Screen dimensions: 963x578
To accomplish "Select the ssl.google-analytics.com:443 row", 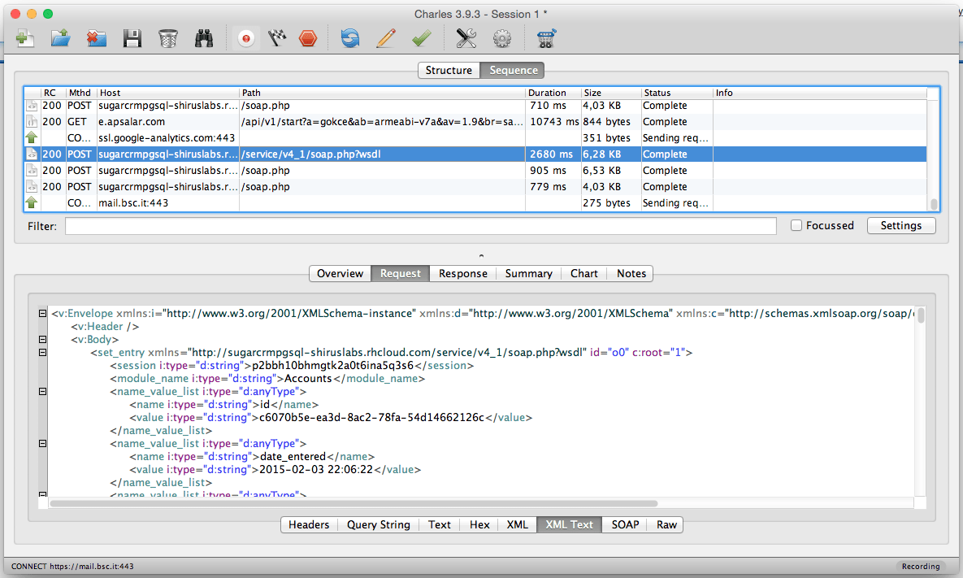I will (475, 138).
